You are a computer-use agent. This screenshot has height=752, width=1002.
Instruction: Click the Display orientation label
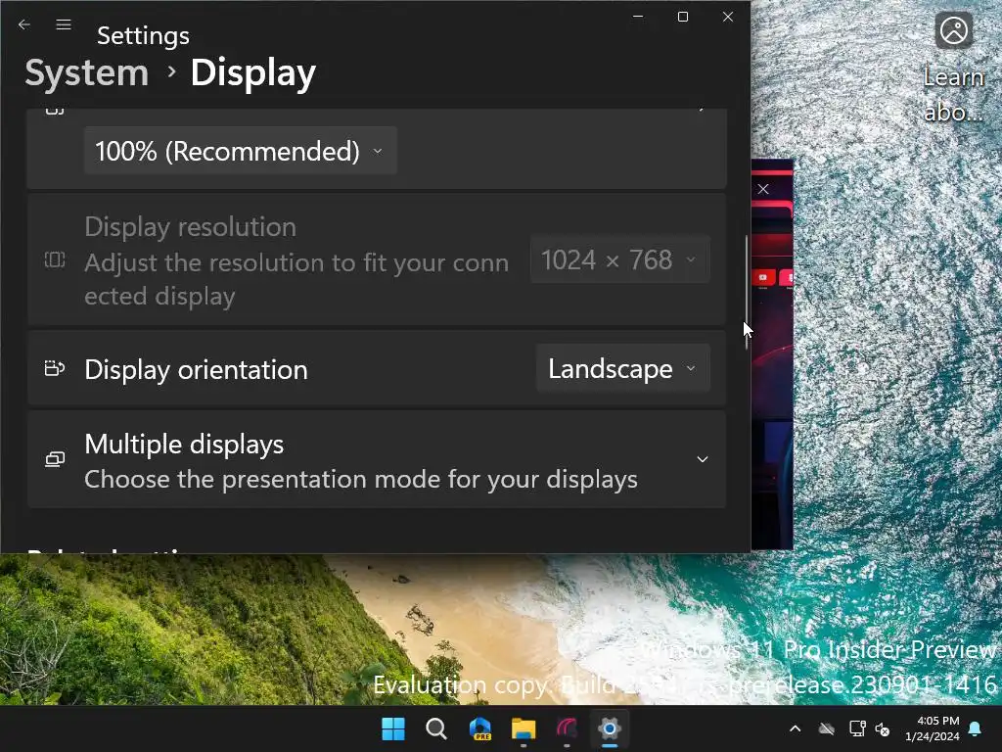pos(196,369)
